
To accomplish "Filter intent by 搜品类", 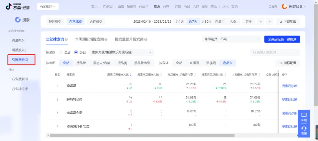I will click(x=122, y=63).
